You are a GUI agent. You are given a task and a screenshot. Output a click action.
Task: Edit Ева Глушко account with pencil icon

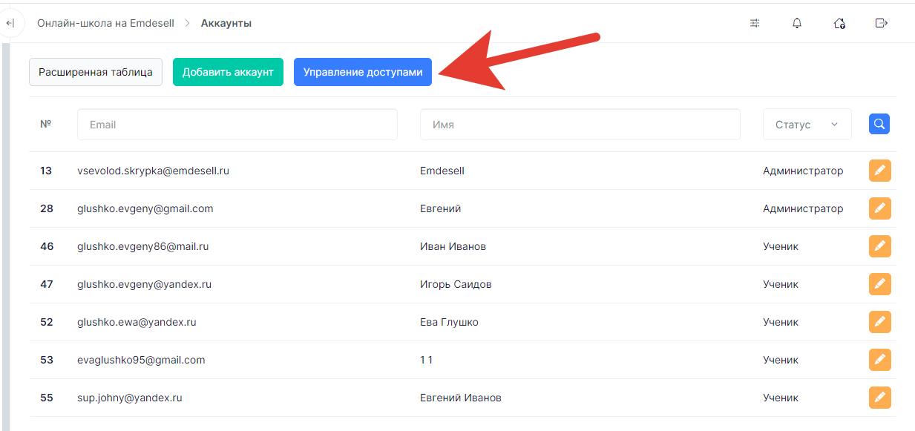[880, 322]
